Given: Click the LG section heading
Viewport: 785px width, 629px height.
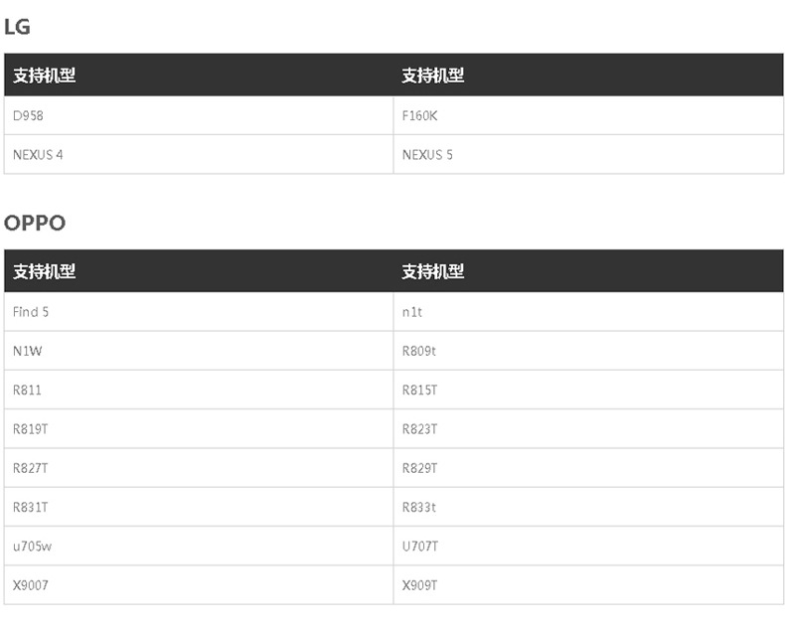Looking at the screenshot, I should coord(18,27).
